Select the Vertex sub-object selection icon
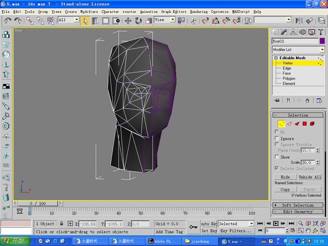 point(282,124)
